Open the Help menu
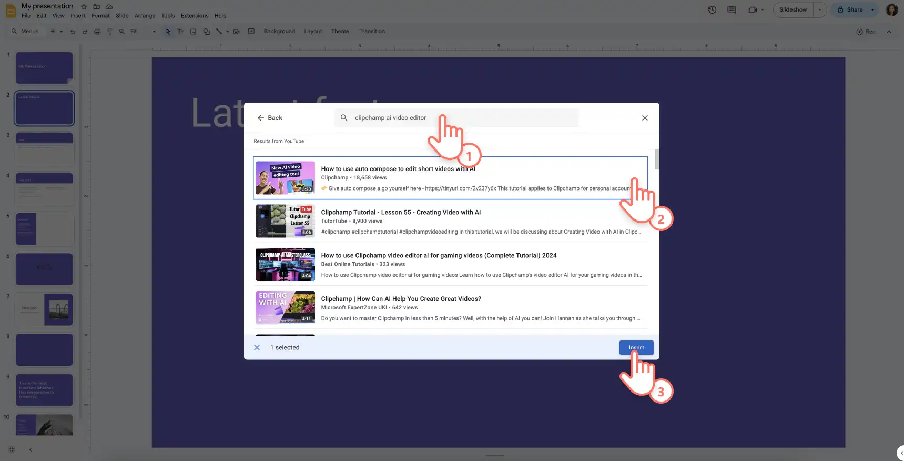 point(220,16)
